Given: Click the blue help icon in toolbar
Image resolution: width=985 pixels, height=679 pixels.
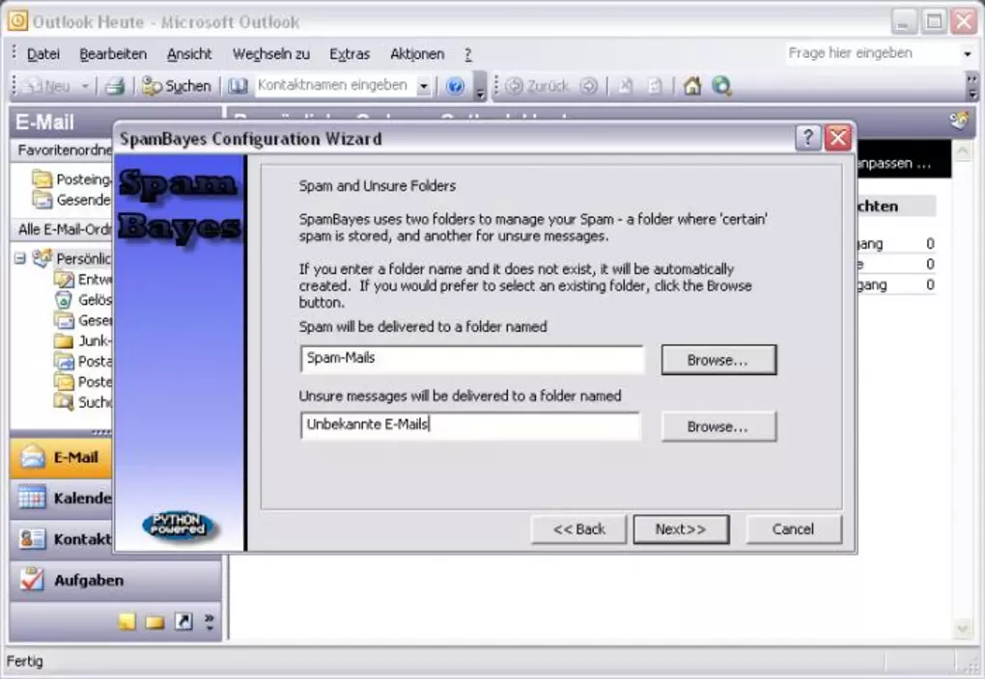Looking at the screenshot, I should pyautogui.click(x=456, y=86).
